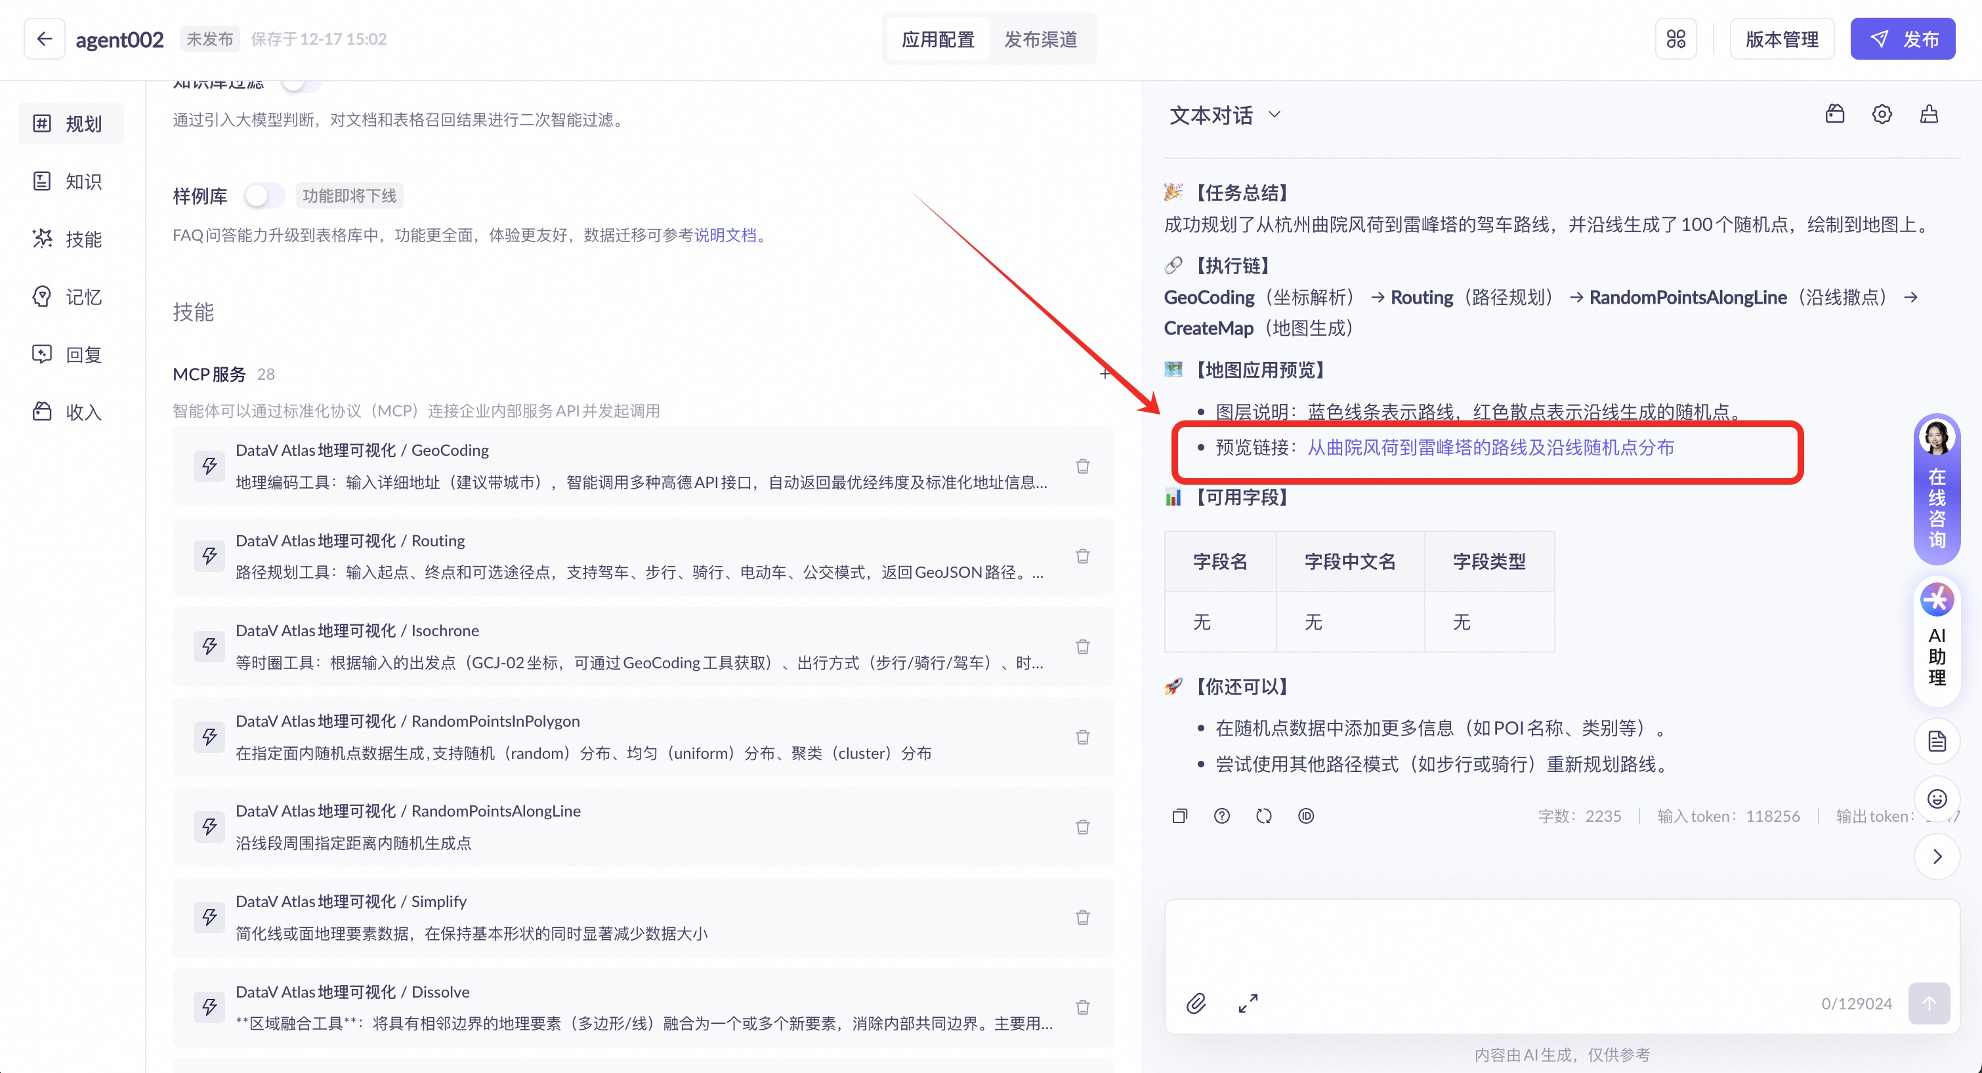Toggle the 样例库 switch

pos(264,195)
